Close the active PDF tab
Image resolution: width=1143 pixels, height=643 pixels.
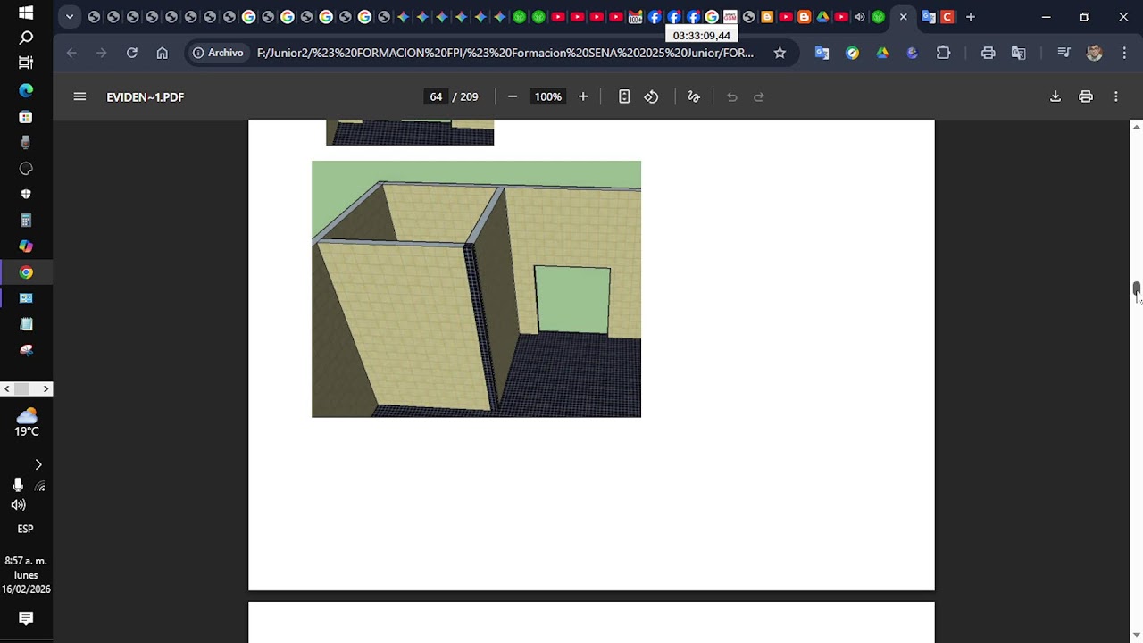(x=904, y=17)
